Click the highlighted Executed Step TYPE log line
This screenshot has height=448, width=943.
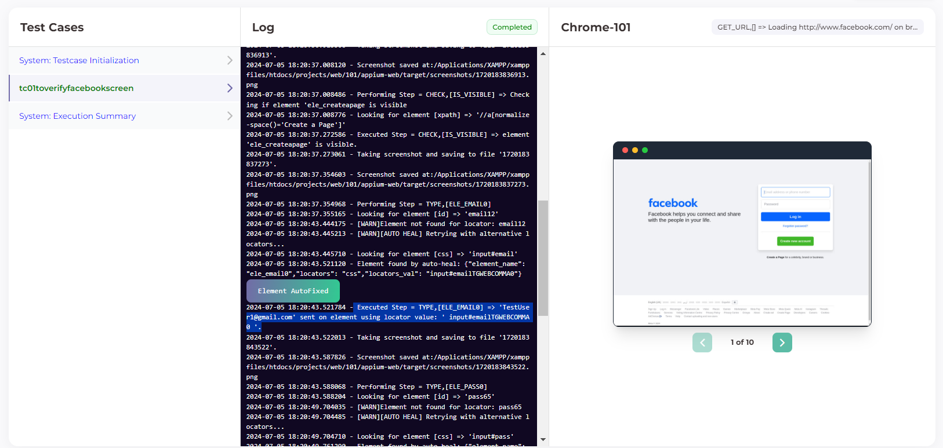(x=388, y=317)
